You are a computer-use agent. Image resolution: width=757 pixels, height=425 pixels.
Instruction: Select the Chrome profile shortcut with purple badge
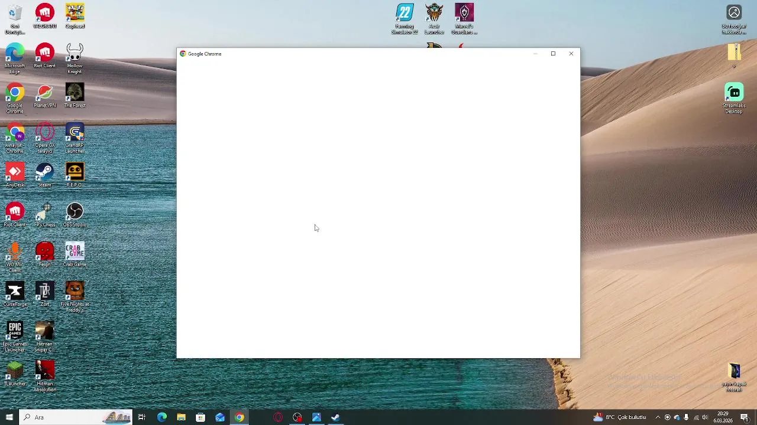coord(15,138)
